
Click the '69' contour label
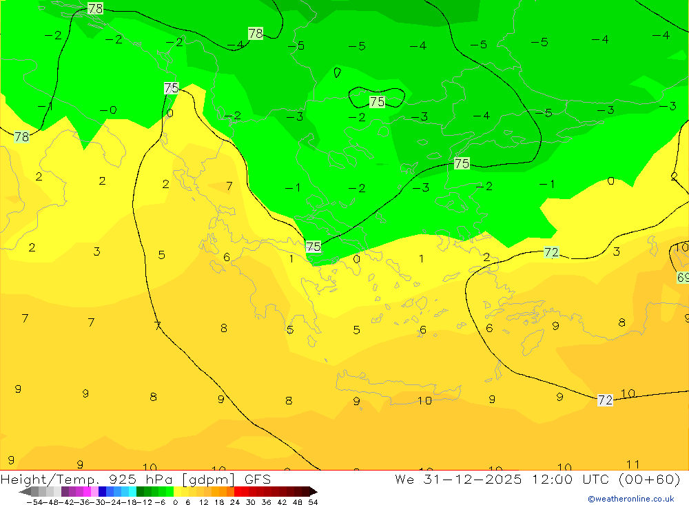[x=683, y=278]
